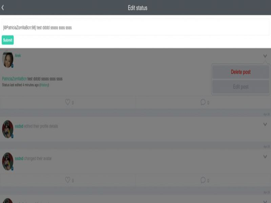
Task: Like the 'changed their avatar' post
Action: coord(67,180)
